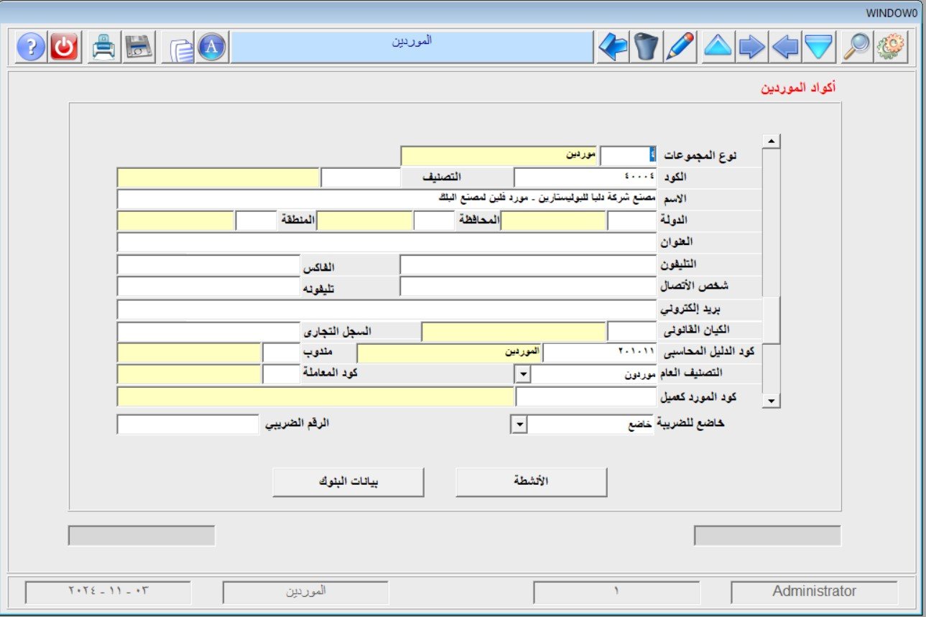Expand the التصنيف العام dropdown arrow

click(x=522, y=375)
